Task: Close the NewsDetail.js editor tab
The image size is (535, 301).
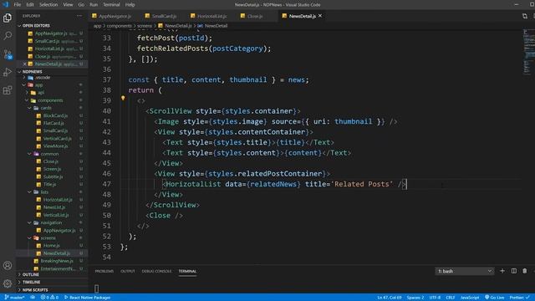Action: [320, 16]
